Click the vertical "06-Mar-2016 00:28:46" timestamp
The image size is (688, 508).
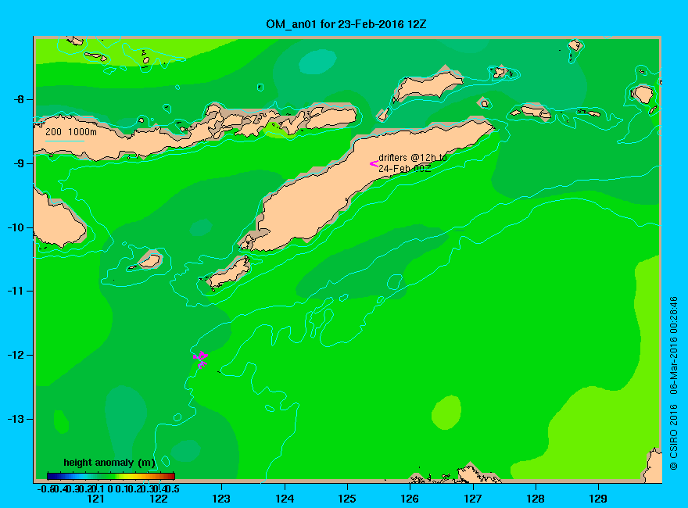[x=673, y=345]
